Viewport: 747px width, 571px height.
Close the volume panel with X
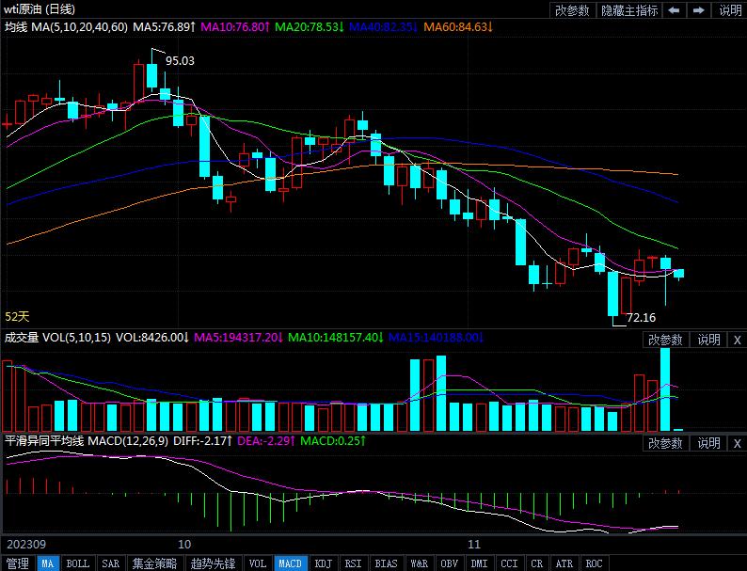736,340
